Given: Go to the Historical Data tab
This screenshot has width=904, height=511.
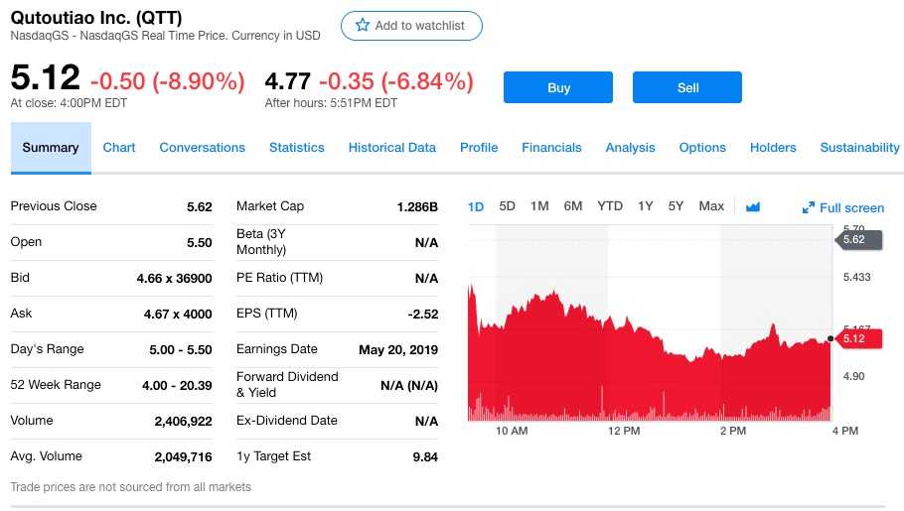Looking at the screenshot, I should pyautogui.click(x=391, y=148).
